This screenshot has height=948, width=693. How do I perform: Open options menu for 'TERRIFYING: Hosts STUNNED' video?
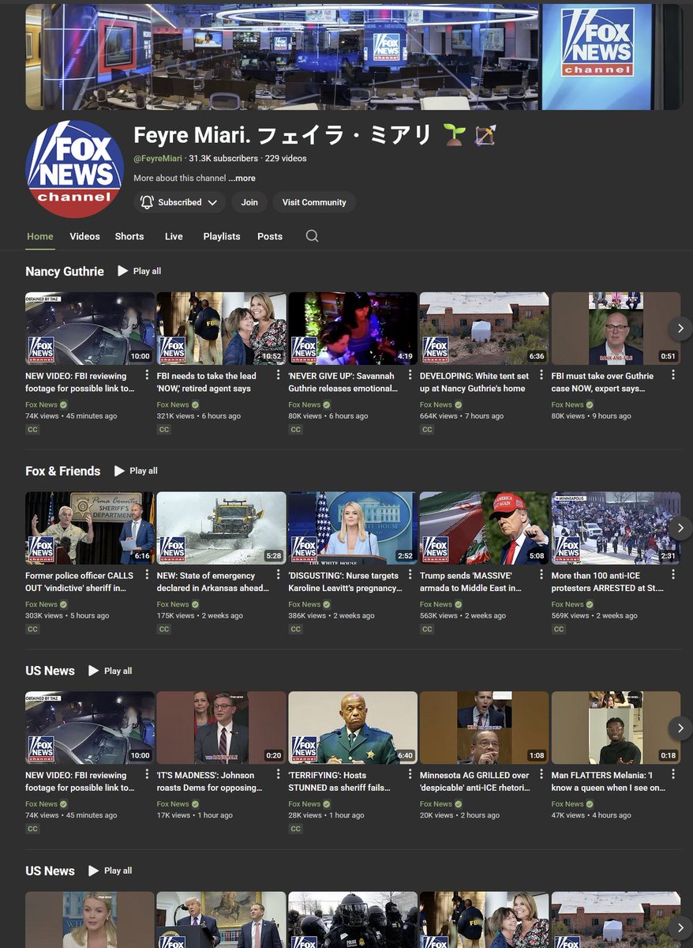(410, 775)
